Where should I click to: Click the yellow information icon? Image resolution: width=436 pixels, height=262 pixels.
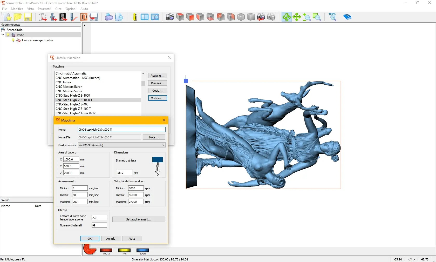click(x=134, y=17)
